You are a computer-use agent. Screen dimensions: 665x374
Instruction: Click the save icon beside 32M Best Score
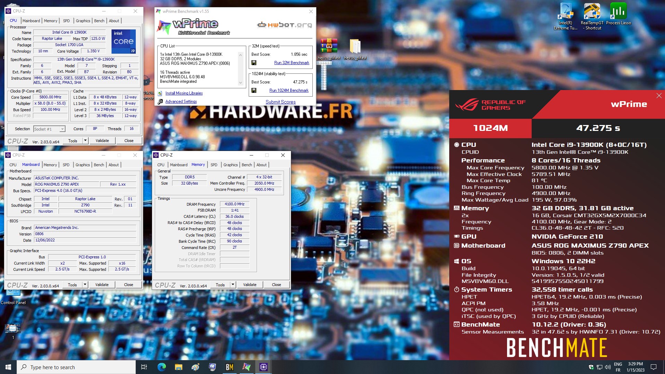pos(254,63)
